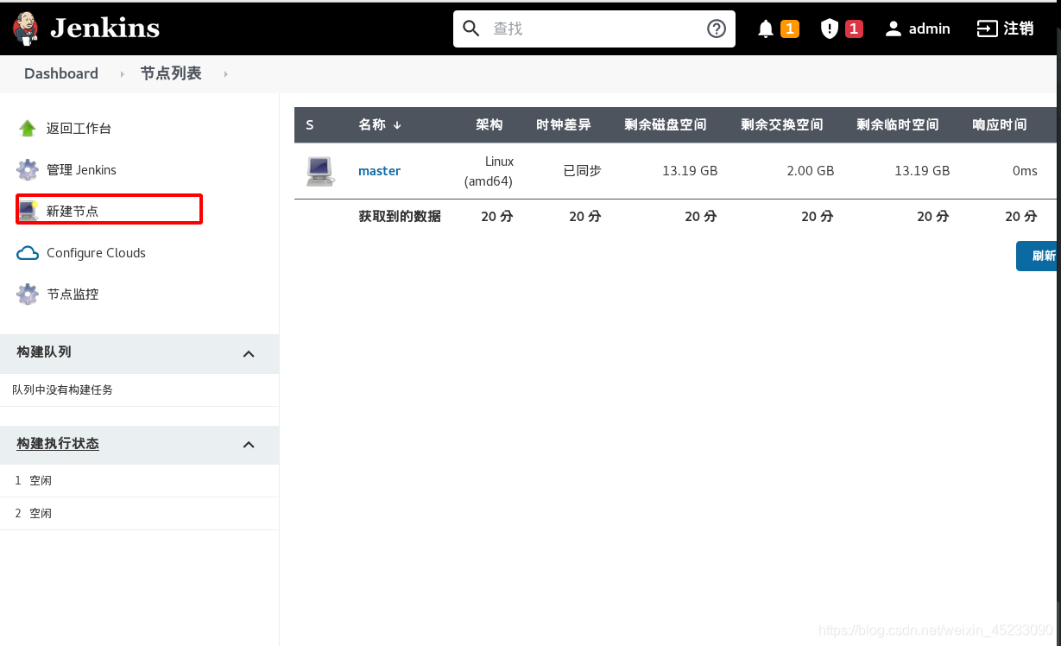Screen dimensions: 1061x646
Task: Open 新建节点 sidebar link
Action: tap(73, 211)
